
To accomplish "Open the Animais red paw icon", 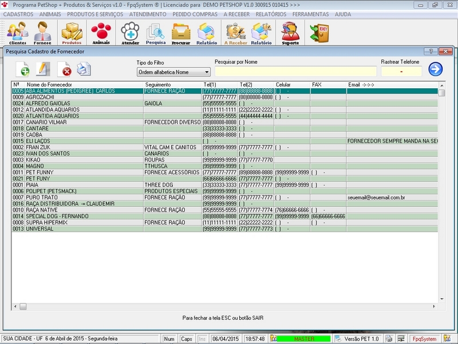I will click(101, 33).
